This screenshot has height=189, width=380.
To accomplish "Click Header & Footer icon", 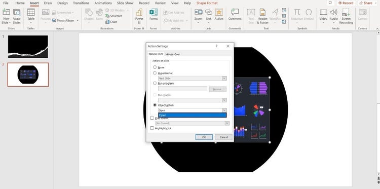I will point(262,12).
